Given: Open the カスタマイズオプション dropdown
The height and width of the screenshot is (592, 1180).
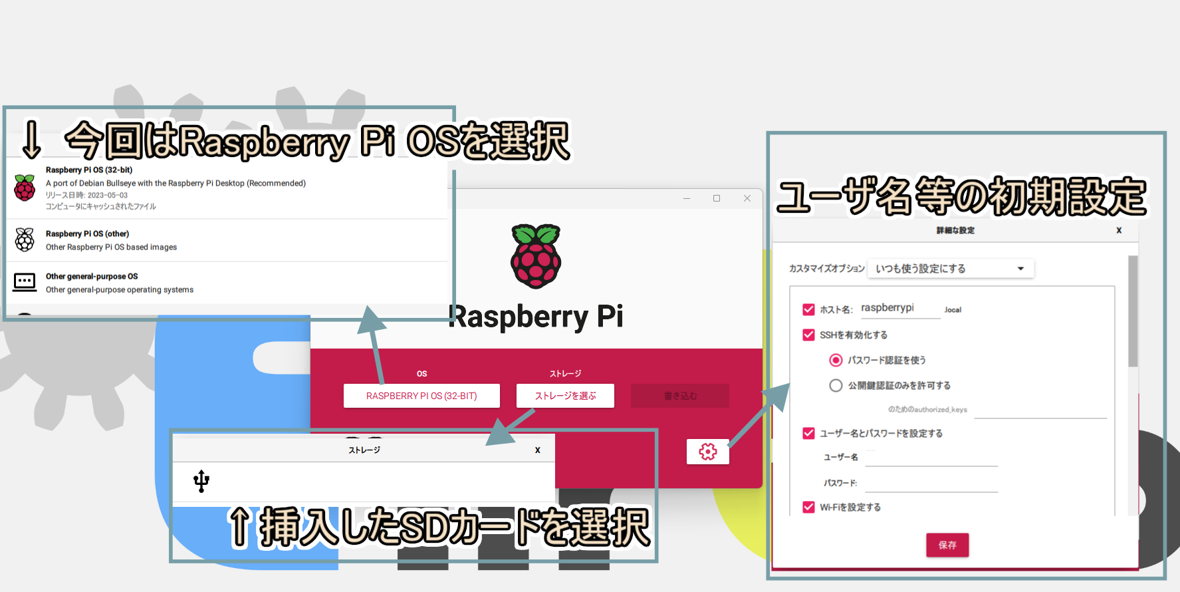Looking at the screenshot, I should [x=951, y=269].
